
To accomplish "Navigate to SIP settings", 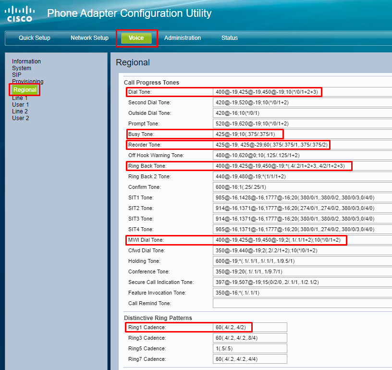I will [x=17, y=75].
